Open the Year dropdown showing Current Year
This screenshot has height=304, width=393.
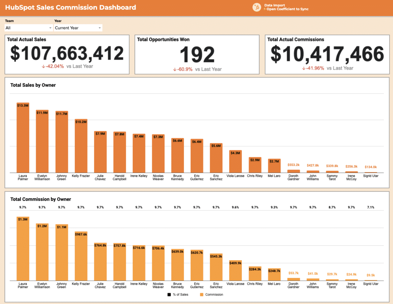pyautogui.click(x=78, y=28)
